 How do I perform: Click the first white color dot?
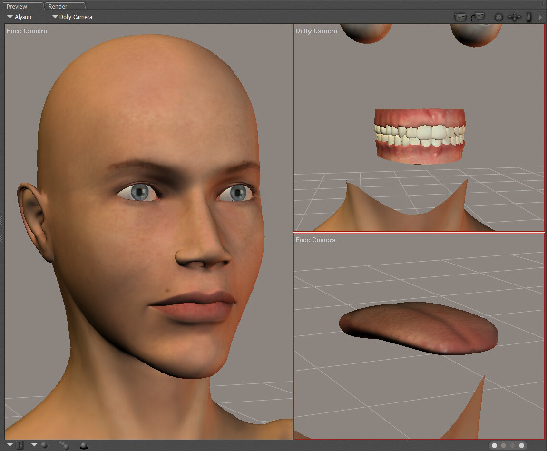click(x=494, y=446)
